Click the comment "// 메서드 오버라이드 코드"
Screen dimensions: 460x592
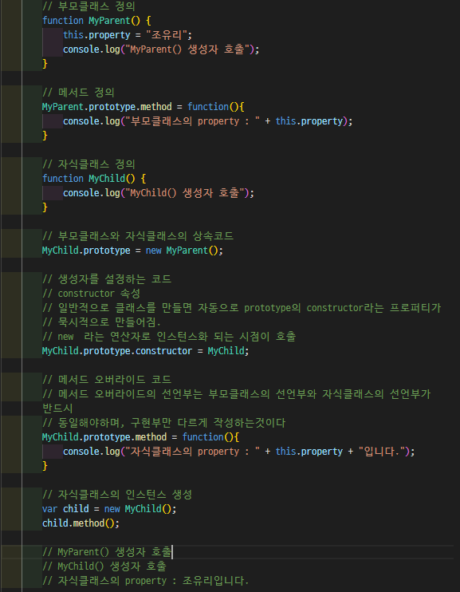pyautogui.click(x=107, y=380)
